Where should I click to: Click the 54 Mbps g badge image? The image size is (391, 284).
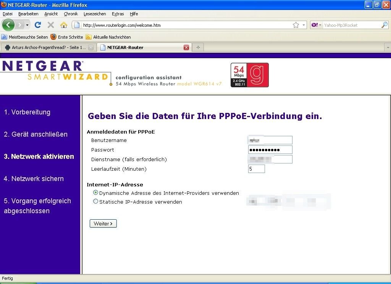(x=250, y=75)
